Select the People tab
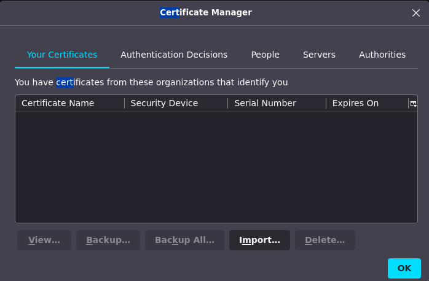 (x=265, y=55)
